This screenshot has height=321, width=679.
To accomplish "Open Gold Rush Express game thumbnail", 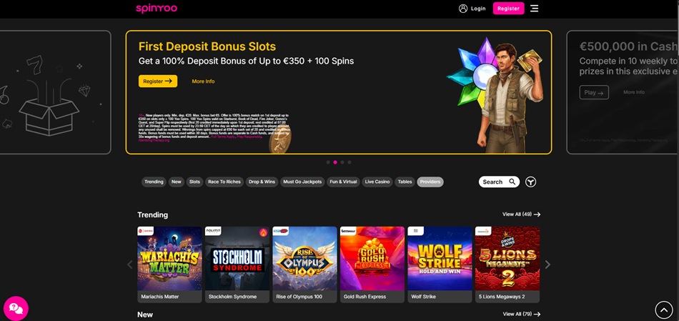I will coord(372,259).
